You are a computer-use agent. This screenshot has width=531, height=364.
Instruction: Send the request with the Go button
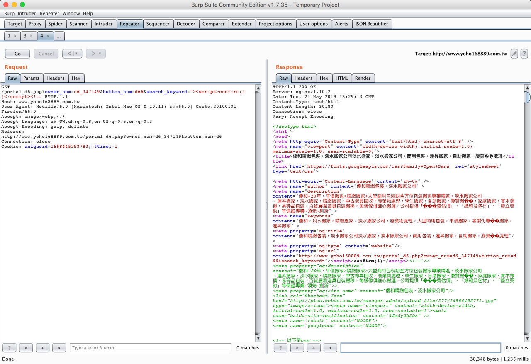(x=17, y=54)
